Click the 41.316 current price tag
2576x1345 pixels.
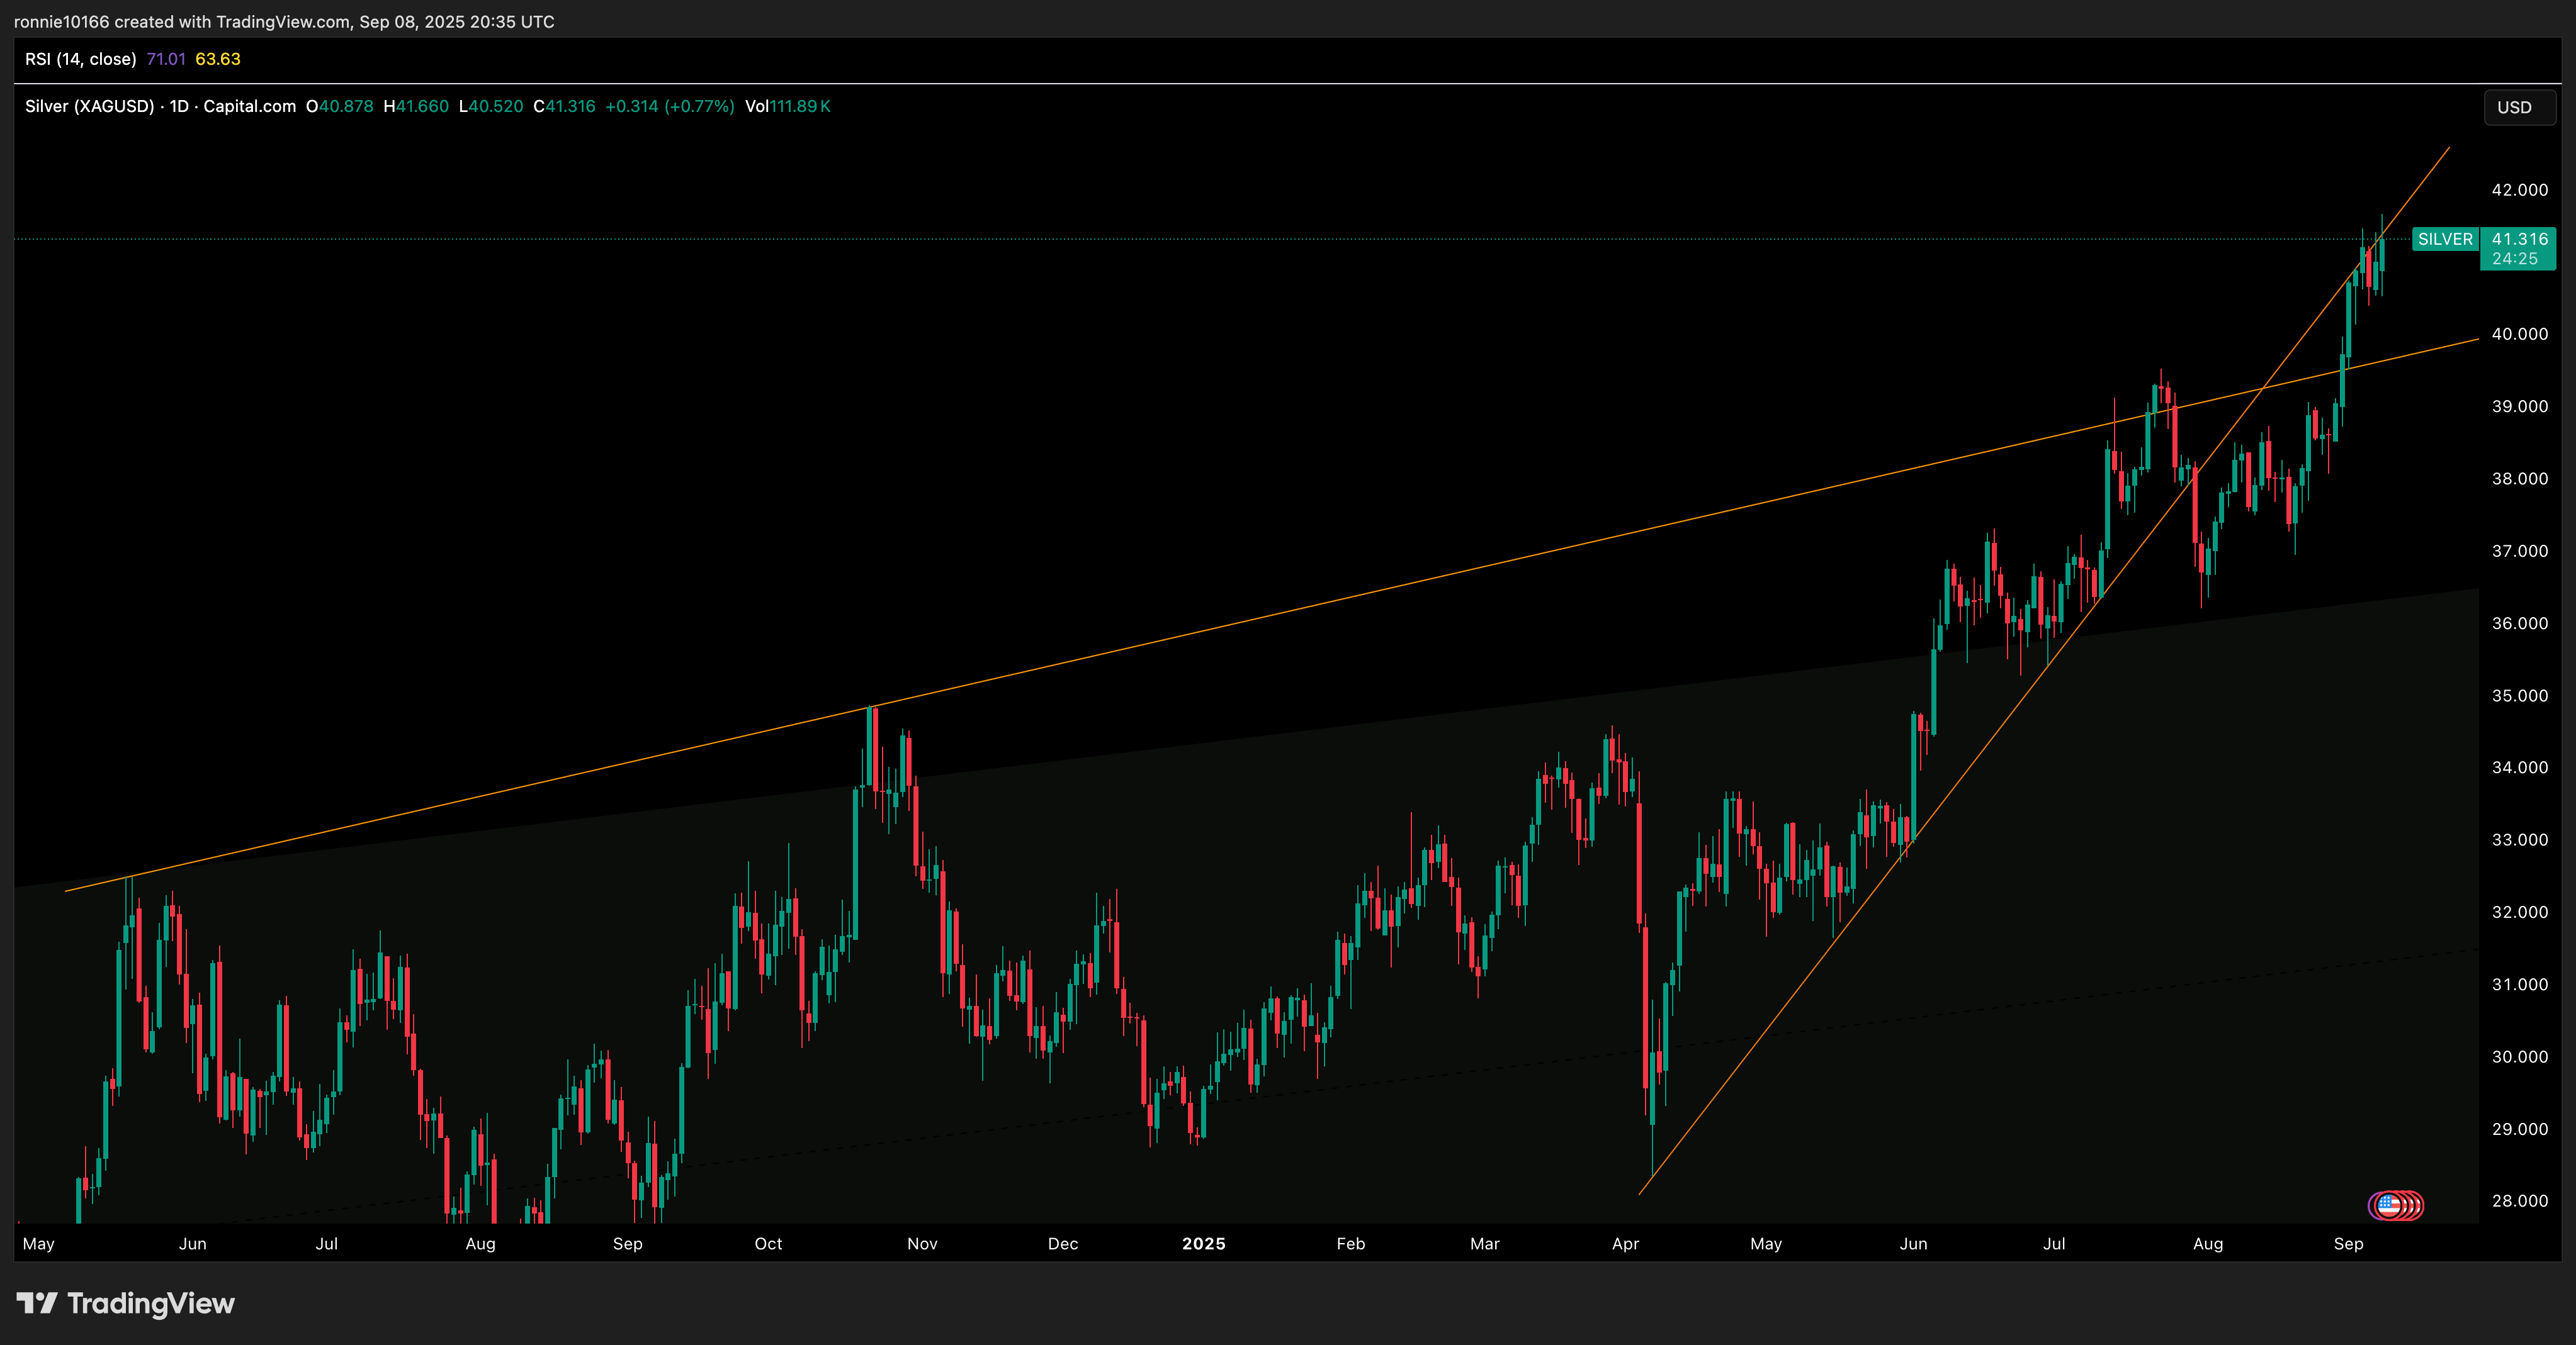point(2518,240)
